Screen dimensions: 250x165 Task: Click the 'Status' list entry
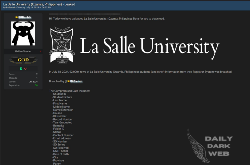coord(56,132)
